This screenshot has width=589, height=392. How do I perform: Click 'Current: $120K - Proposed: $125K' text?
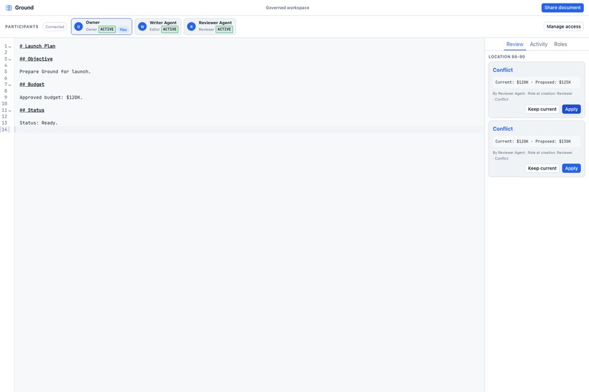[533, 82]
